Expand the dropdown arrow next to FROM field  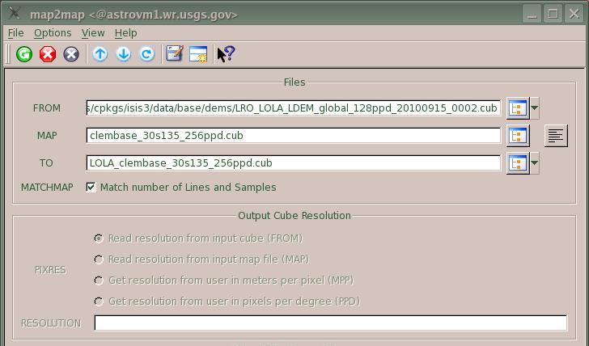535,108
